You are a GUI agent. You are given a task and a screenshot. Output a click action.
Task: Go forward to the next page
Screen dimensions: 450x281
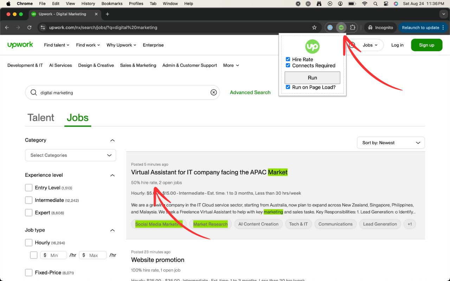(18, 27)
